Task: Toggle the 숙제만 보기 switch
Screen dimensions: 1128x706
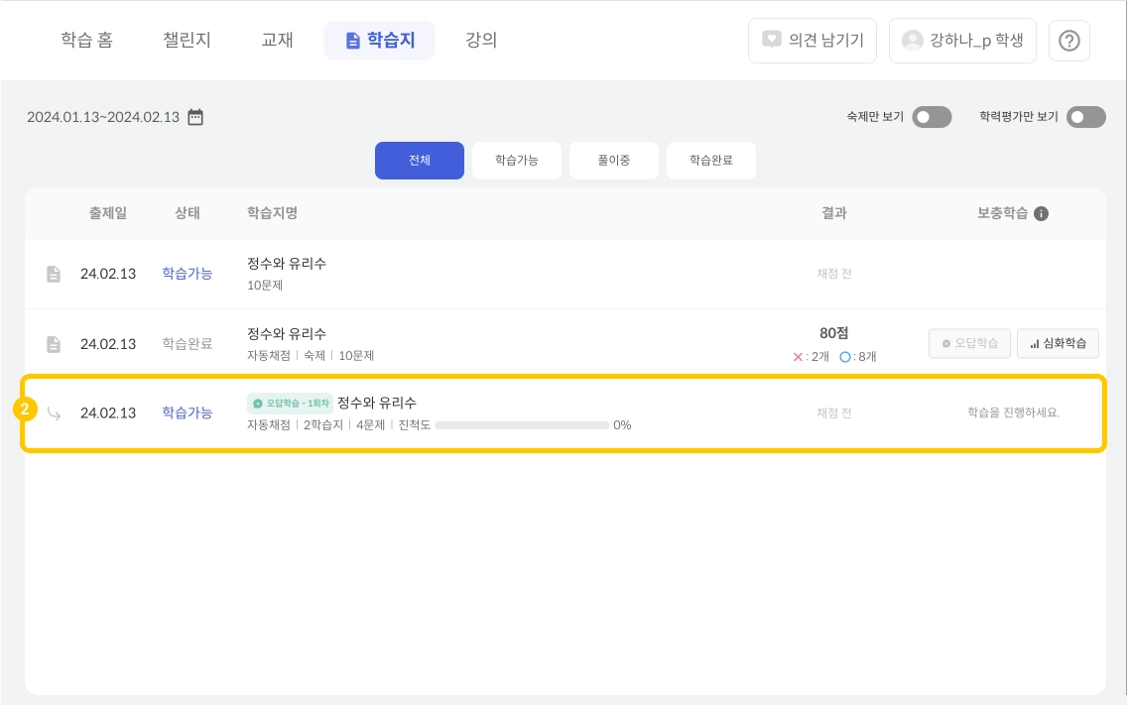Action: pos(932,117)
